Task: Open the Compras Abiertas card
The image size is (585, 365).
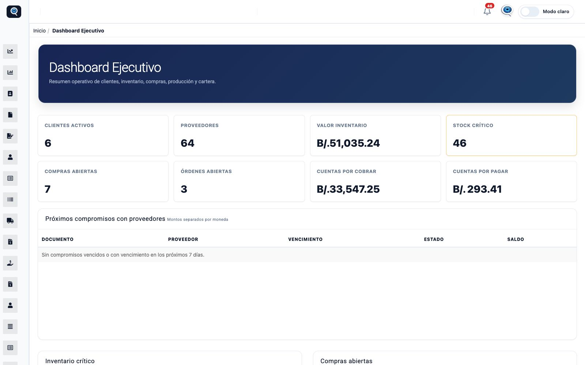Action: click(103, 181)
